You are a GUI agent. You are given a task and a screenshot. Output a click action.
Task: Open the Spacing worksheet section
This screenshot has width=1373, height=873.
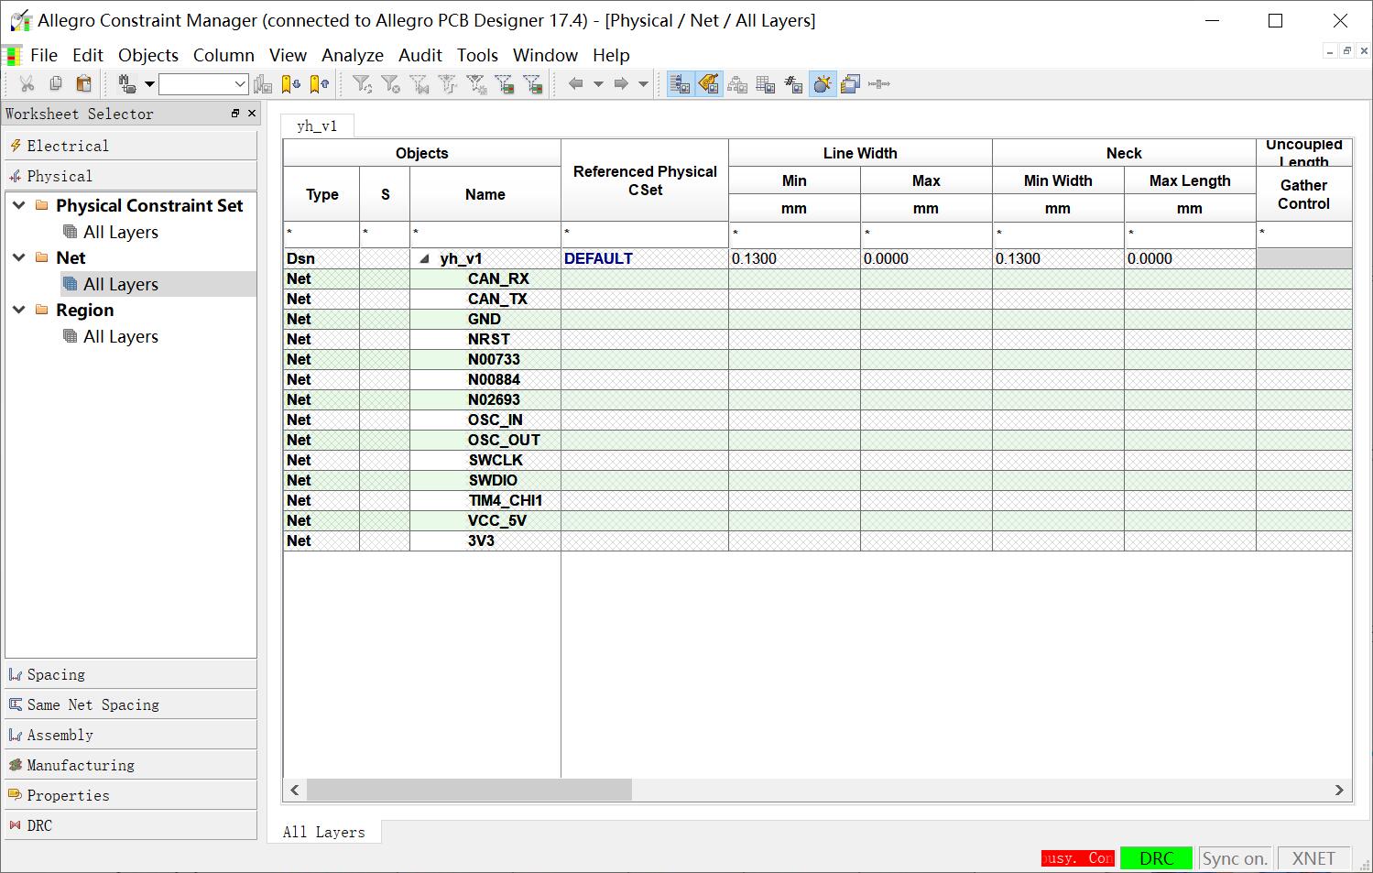click(x=131, y=674)
